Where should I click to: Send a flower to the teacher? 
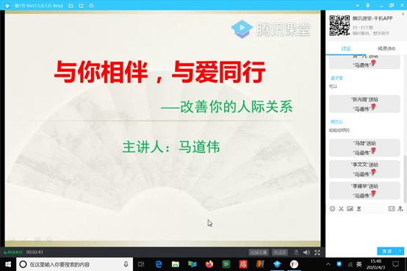pos(359,209)
